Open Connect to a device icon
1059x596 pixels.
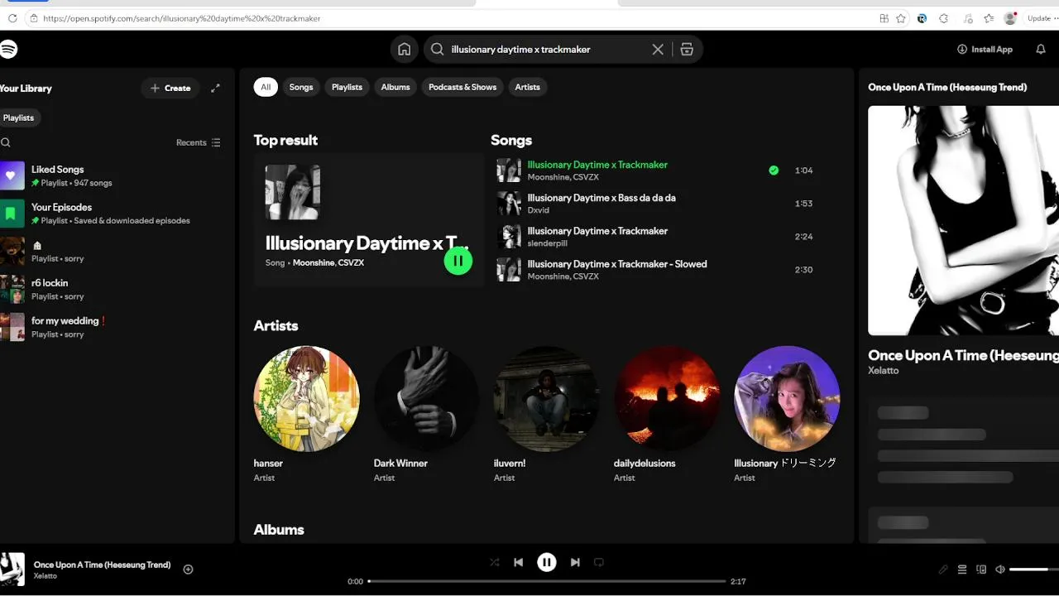[x=981, y=570]
